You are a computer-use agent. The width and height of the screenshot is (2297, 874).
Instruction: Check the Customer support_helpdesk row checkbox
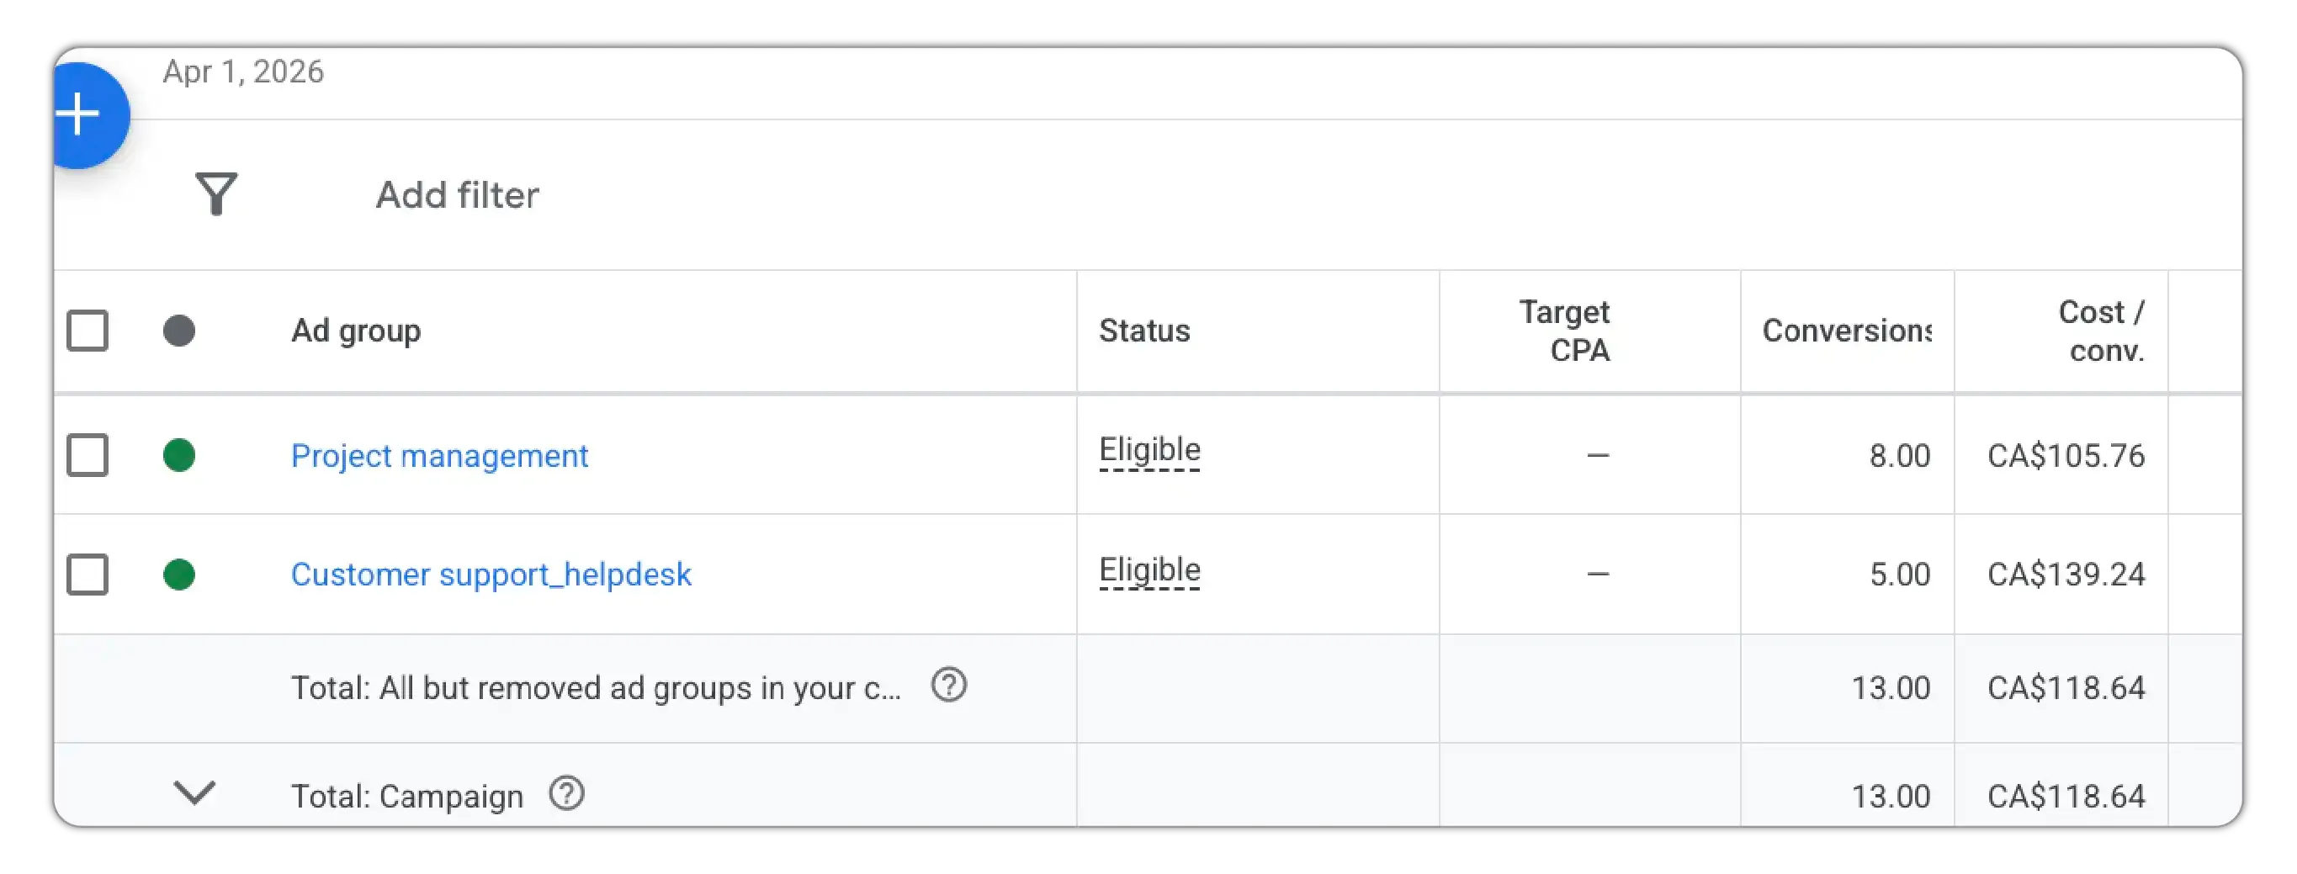[x=88, y=575]
